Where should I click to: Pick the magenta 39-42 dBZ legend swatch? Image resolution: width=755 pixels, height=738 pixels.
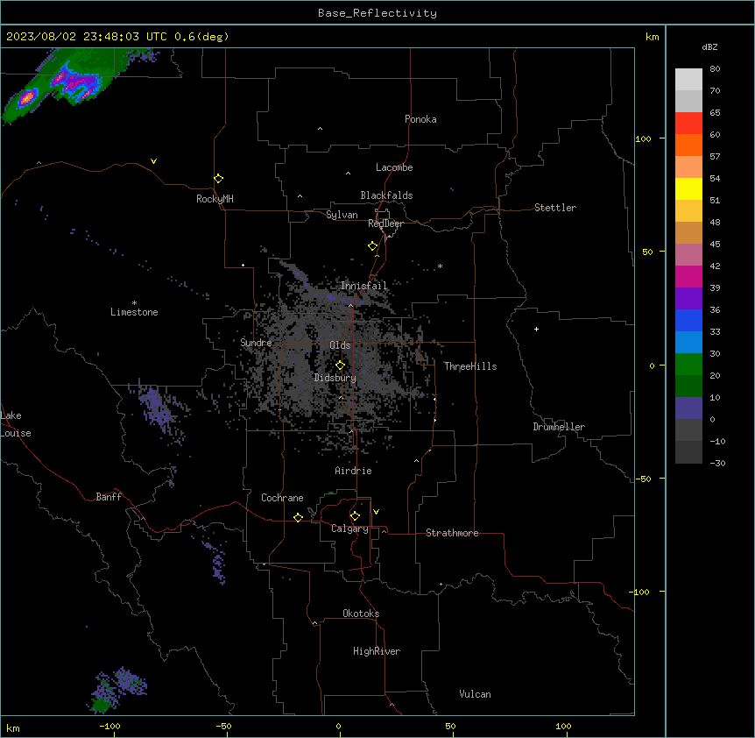tap(688, 276)
